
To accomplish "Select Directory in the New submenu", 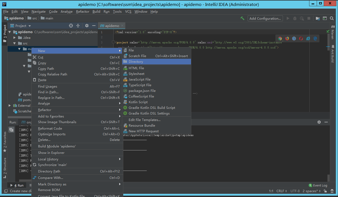I will click(x=156, y=61).
